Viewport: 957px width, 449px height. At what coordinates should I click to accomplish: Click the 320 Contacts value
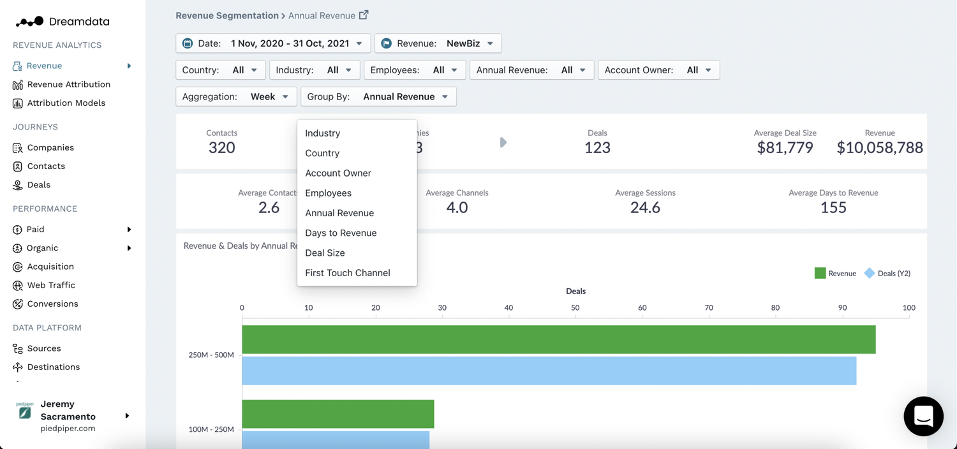(x=221, y=148)
